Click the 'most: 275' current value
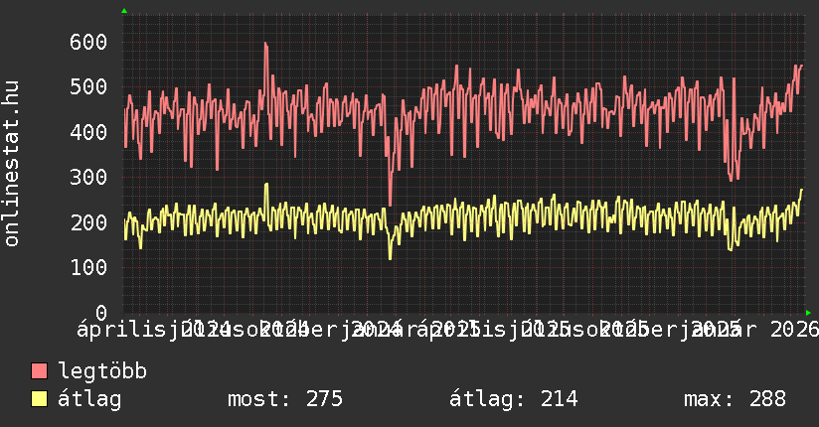 285,400
